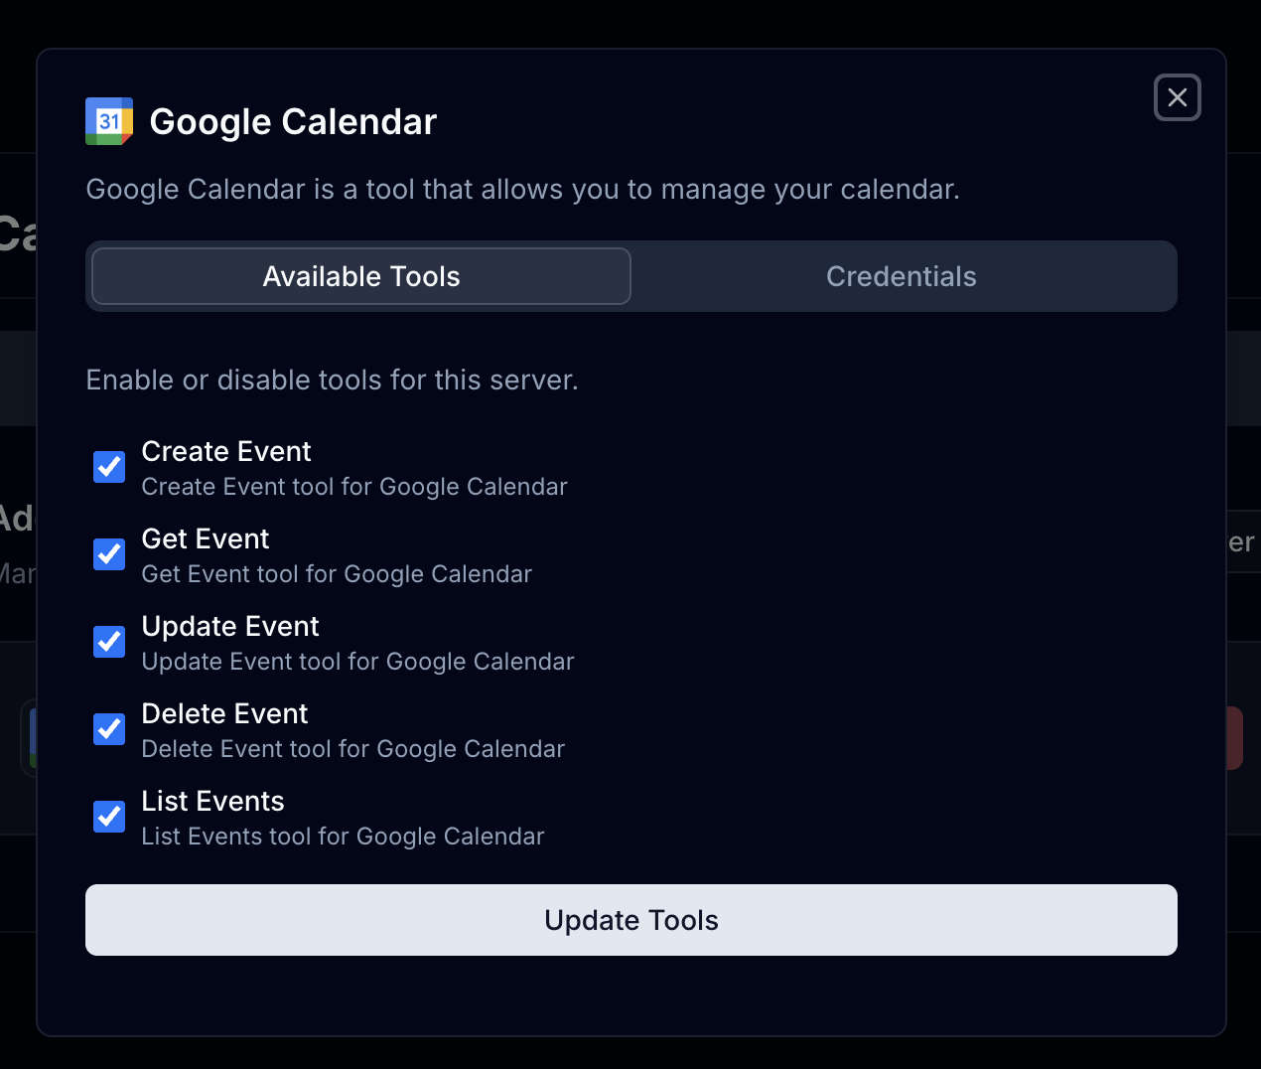The height and width of the screenshot is (1069, 1261).
Task: Click the close X icon on dialog
Action: 1178,97
